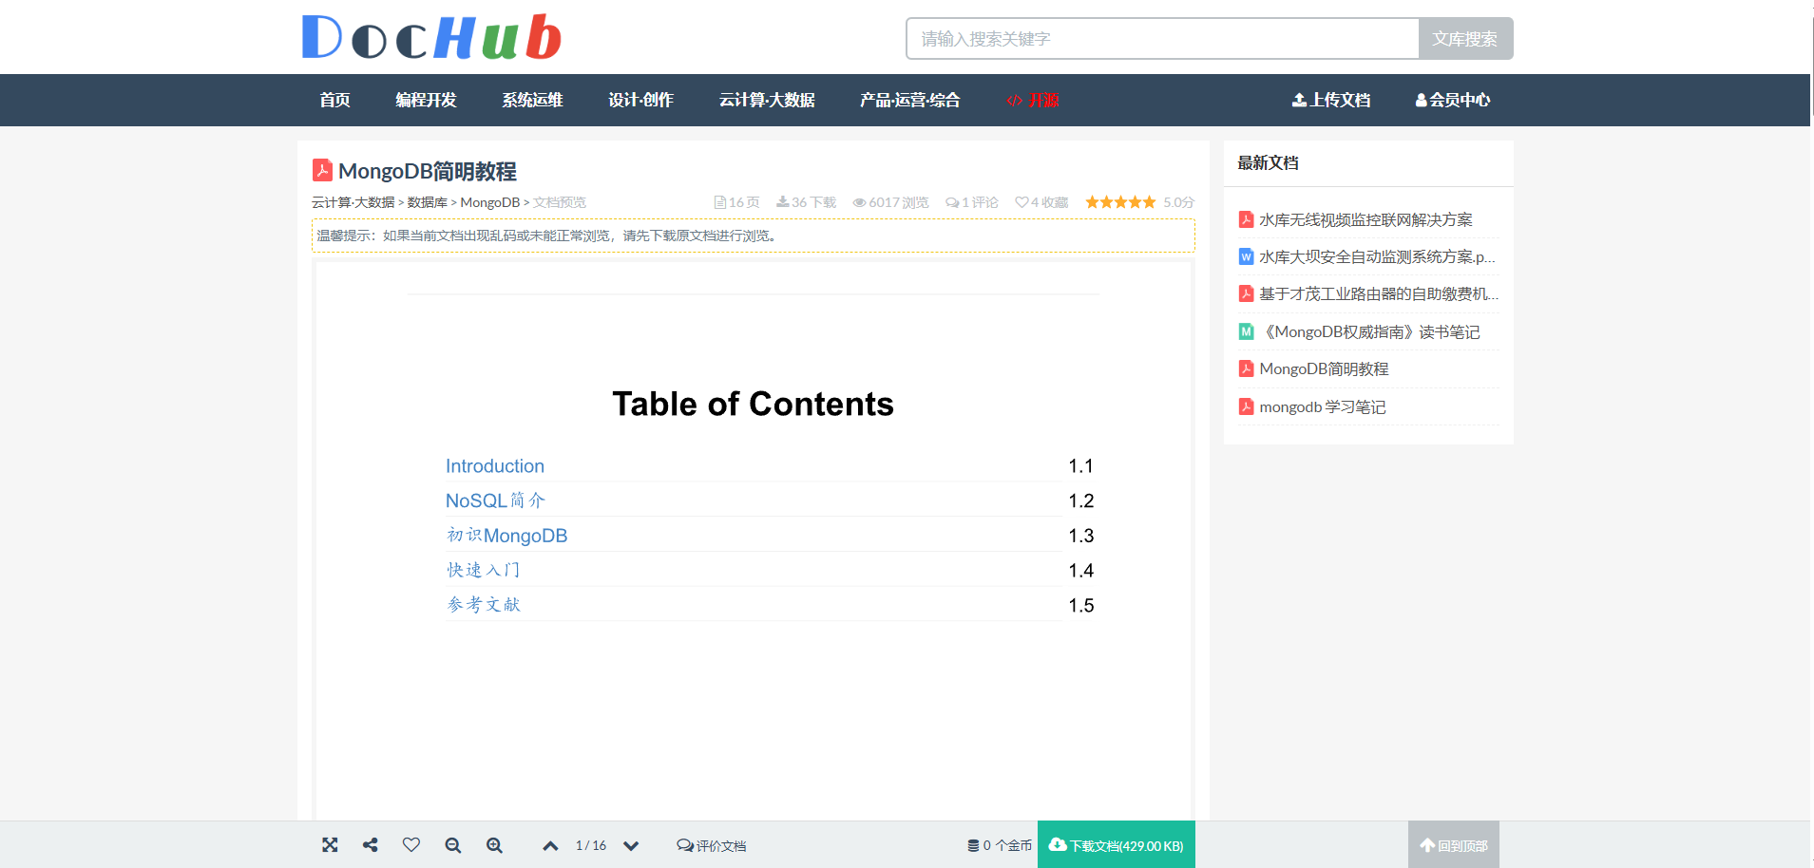
Task: Zoom out using the magnifier minus icon
Action: click(453, 845)
